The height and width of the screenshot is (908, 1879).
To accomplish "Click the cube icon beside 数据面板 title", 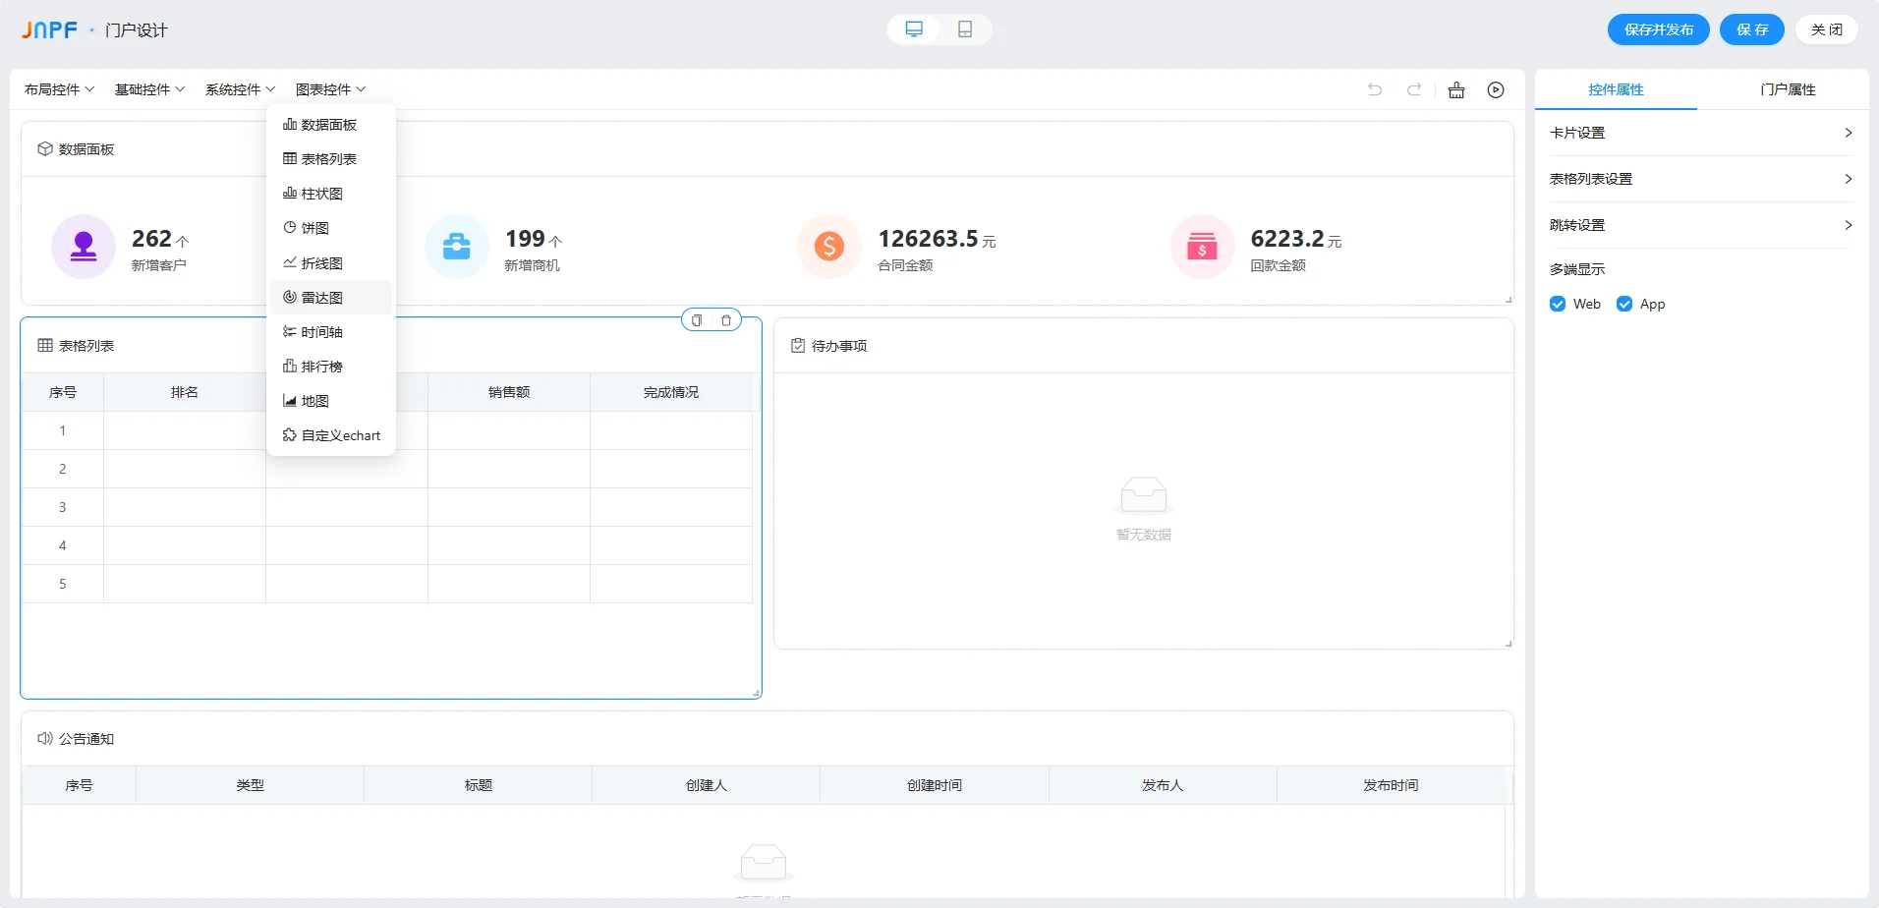I will tap(44, 149).
